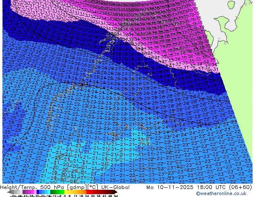Select the bright red segment of temperature legend
This screenshot has width=255, height=197.
[x=89, y=192]
